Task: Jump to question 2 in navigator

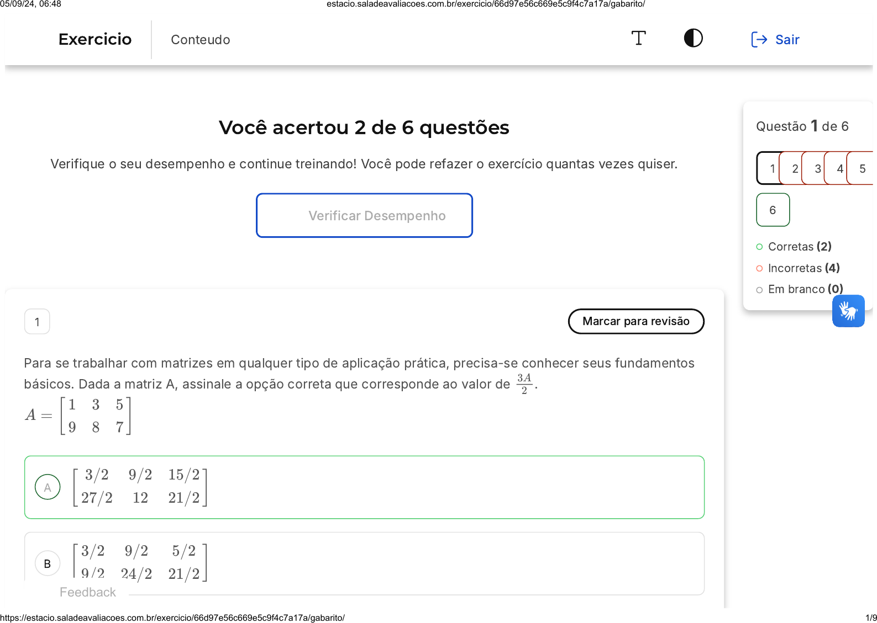Action: click(794, 169)
